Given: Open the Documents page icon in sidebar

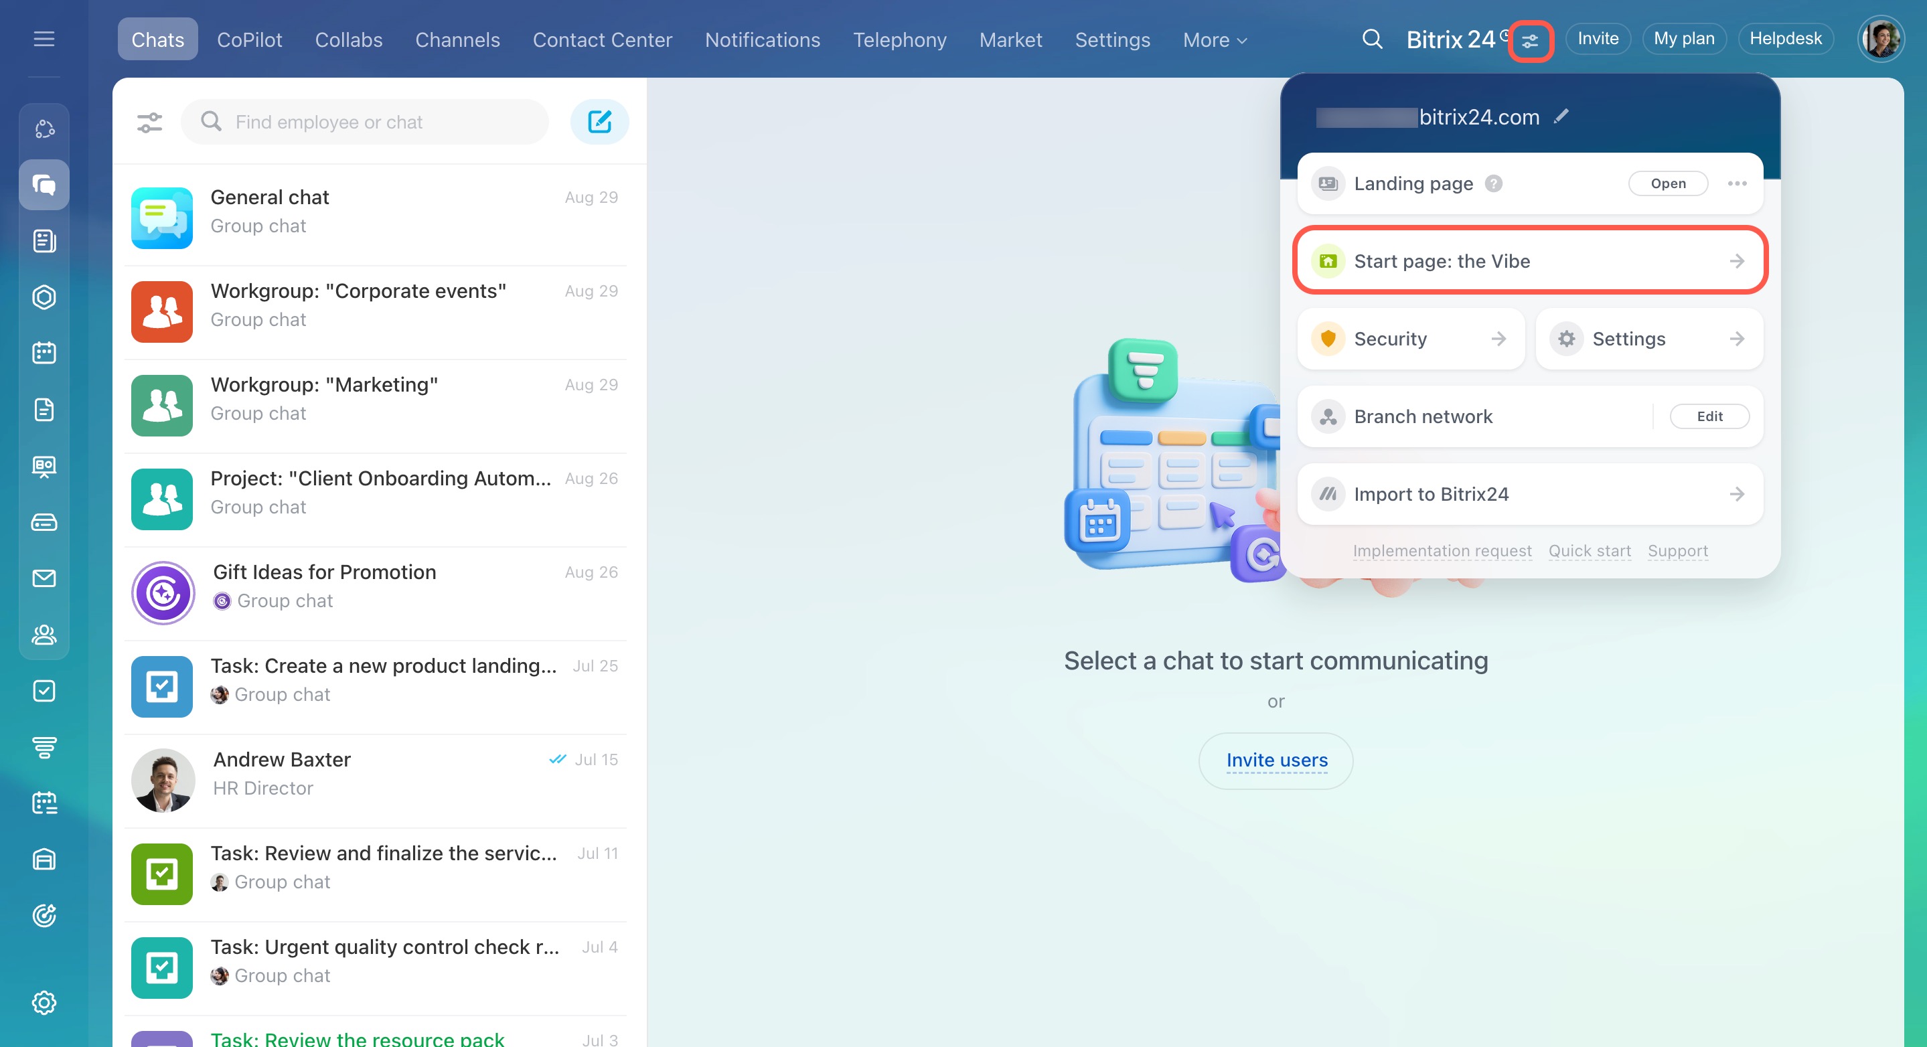Looking at the screenshot, I should click(44, 410).
